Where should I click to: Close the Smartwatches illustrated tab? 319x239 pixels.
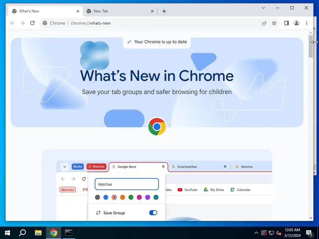click(x=225, y=166)
